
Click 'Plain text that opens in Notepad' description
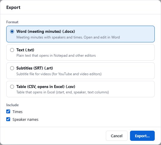click(56, 55)
